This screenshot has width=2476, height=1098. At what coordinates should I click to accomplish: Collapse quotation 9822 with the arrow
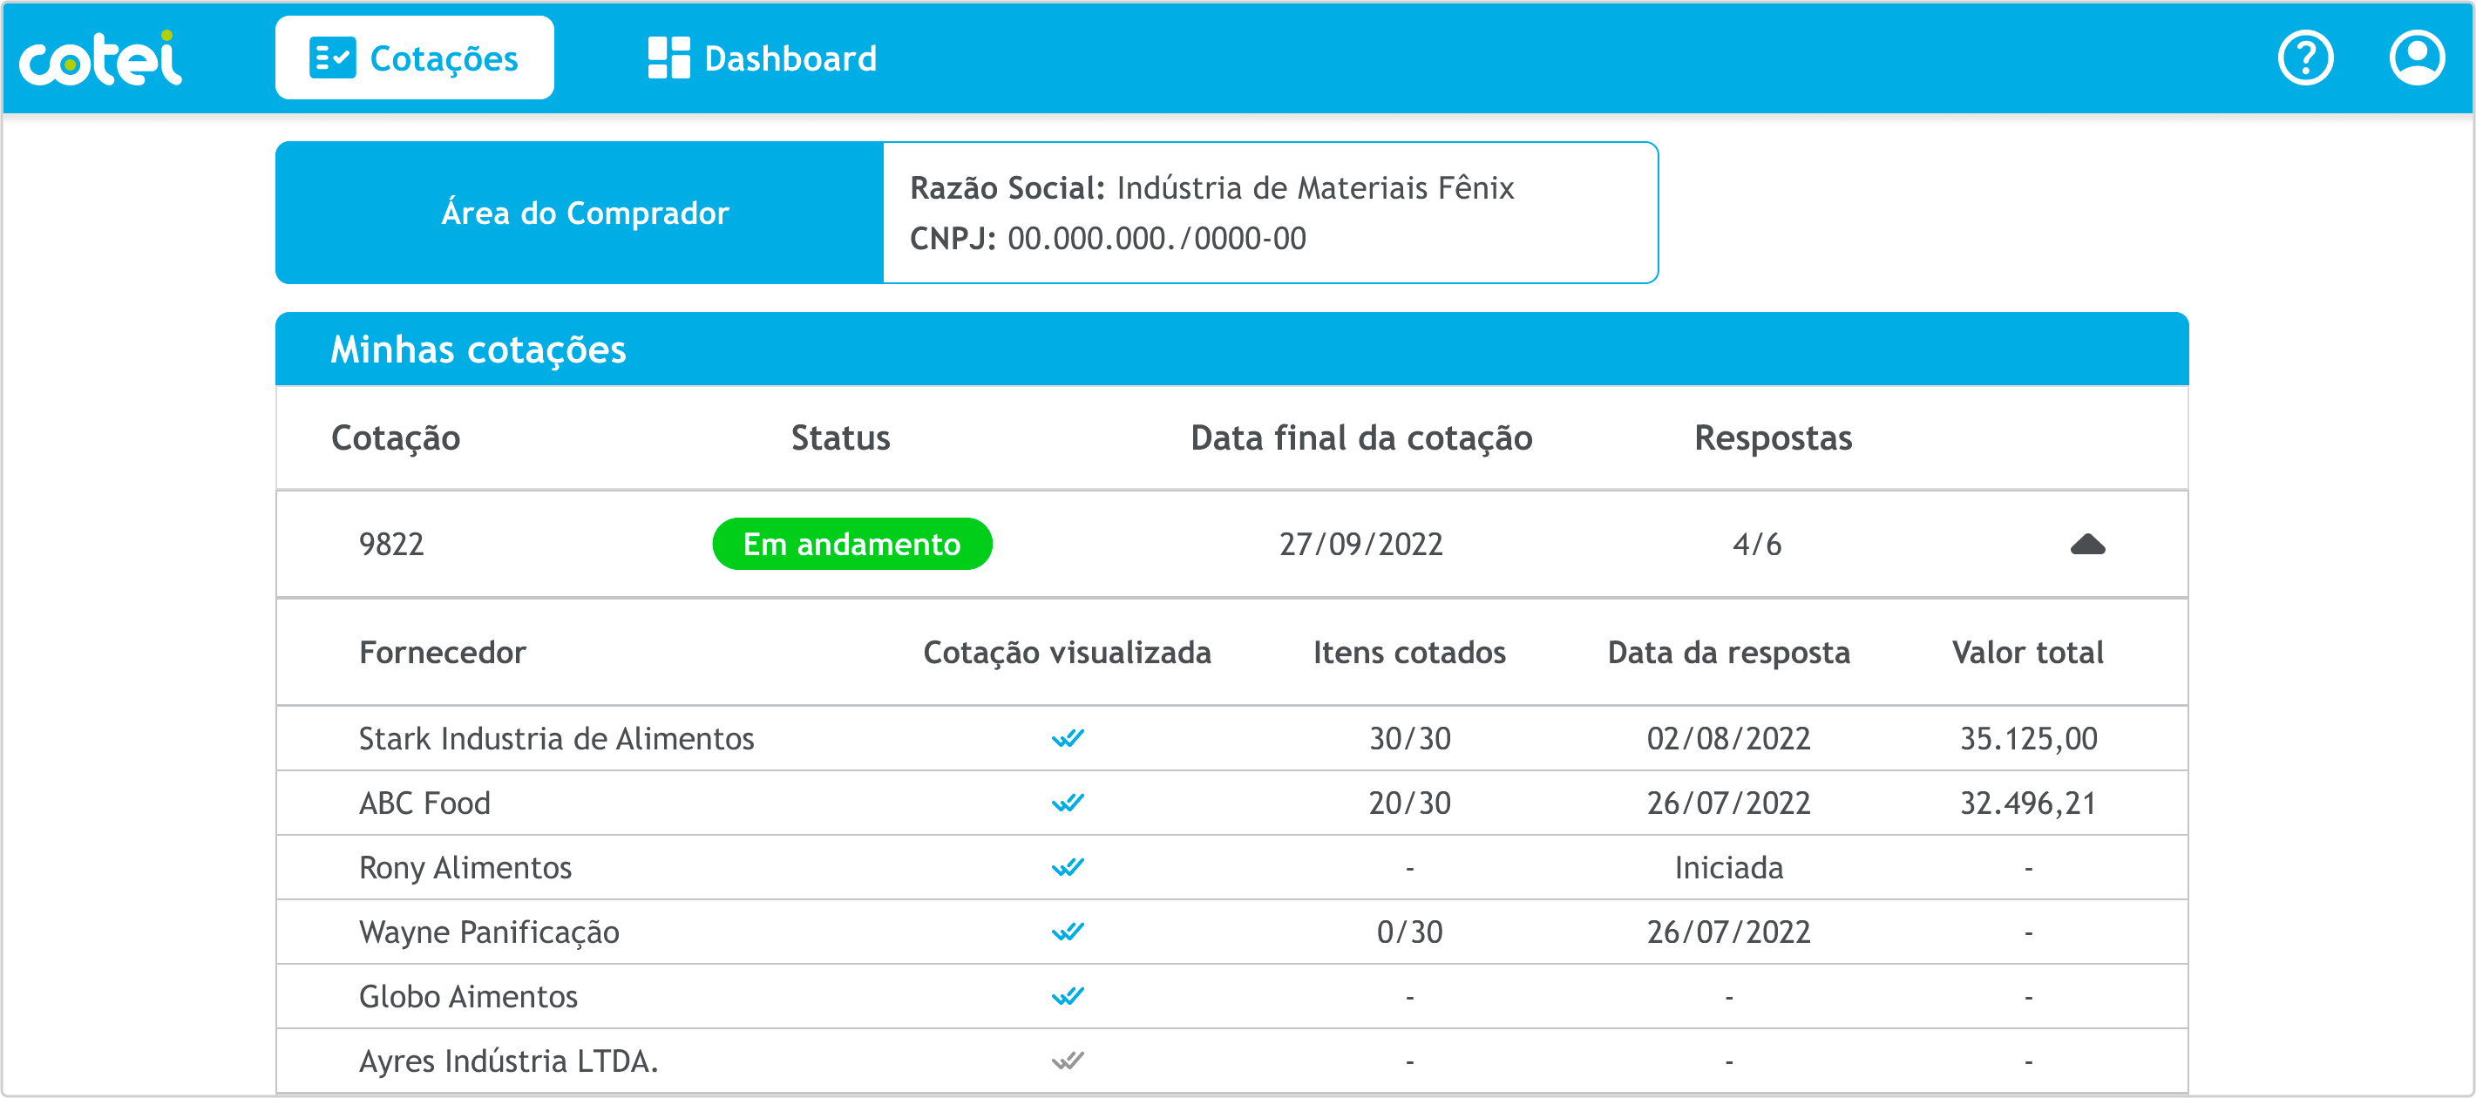(x=2086, y=546)
